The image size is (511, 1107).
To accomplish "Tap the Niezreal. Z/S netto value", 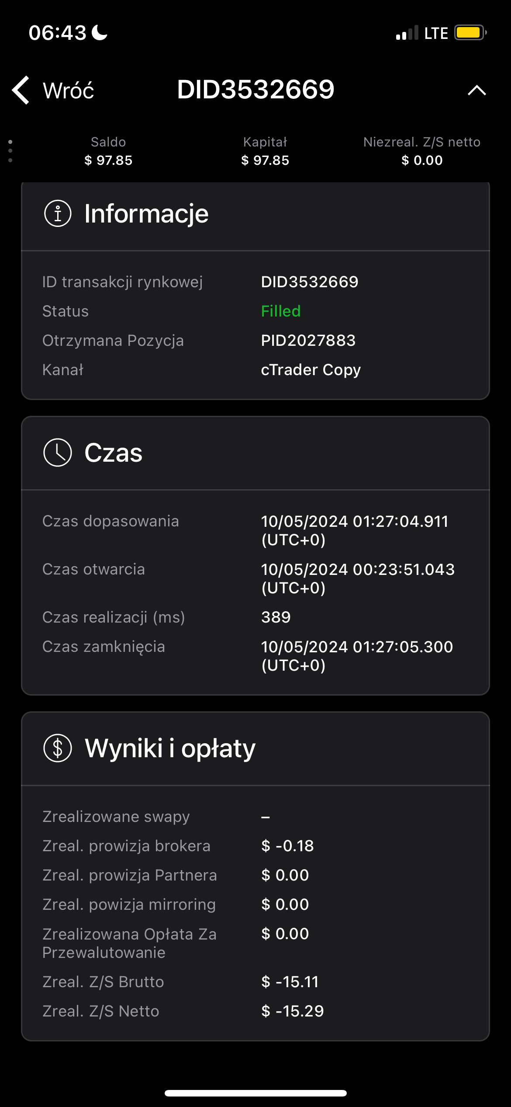I will pos(422,160).
